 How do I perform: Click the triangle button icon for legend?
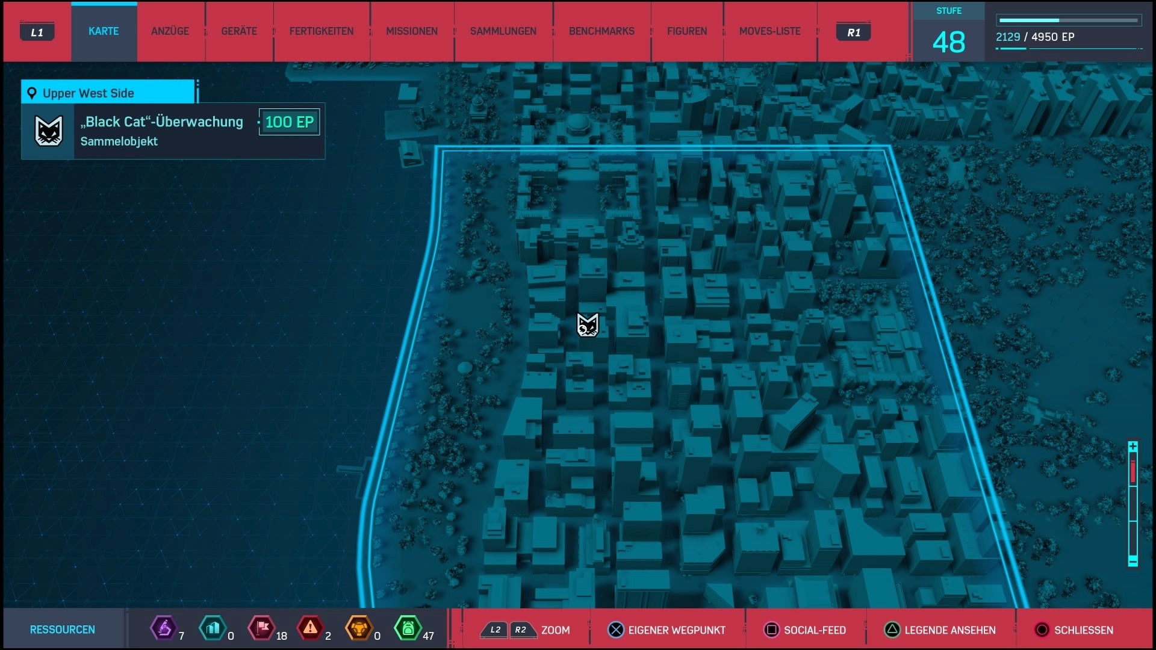tap(892, 630)
